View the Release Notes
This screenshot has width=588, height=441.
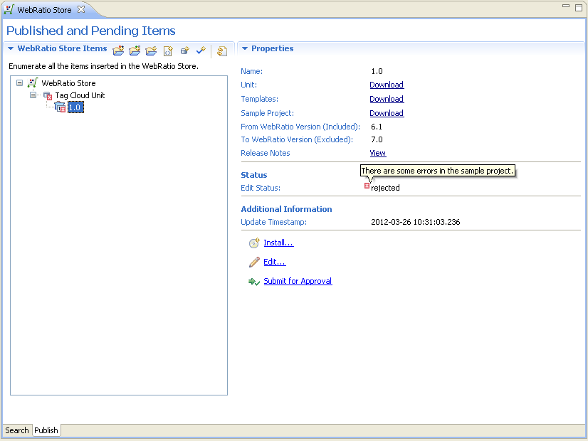point(377,153)
